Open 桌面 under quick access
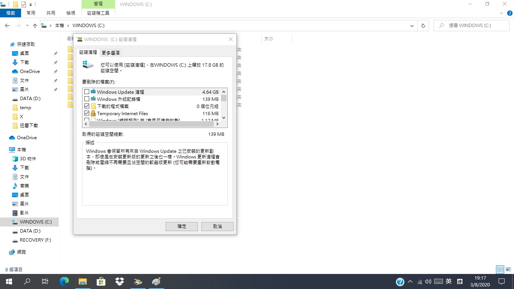This screenshot has height=289, width=514. (x=24, y=53)
